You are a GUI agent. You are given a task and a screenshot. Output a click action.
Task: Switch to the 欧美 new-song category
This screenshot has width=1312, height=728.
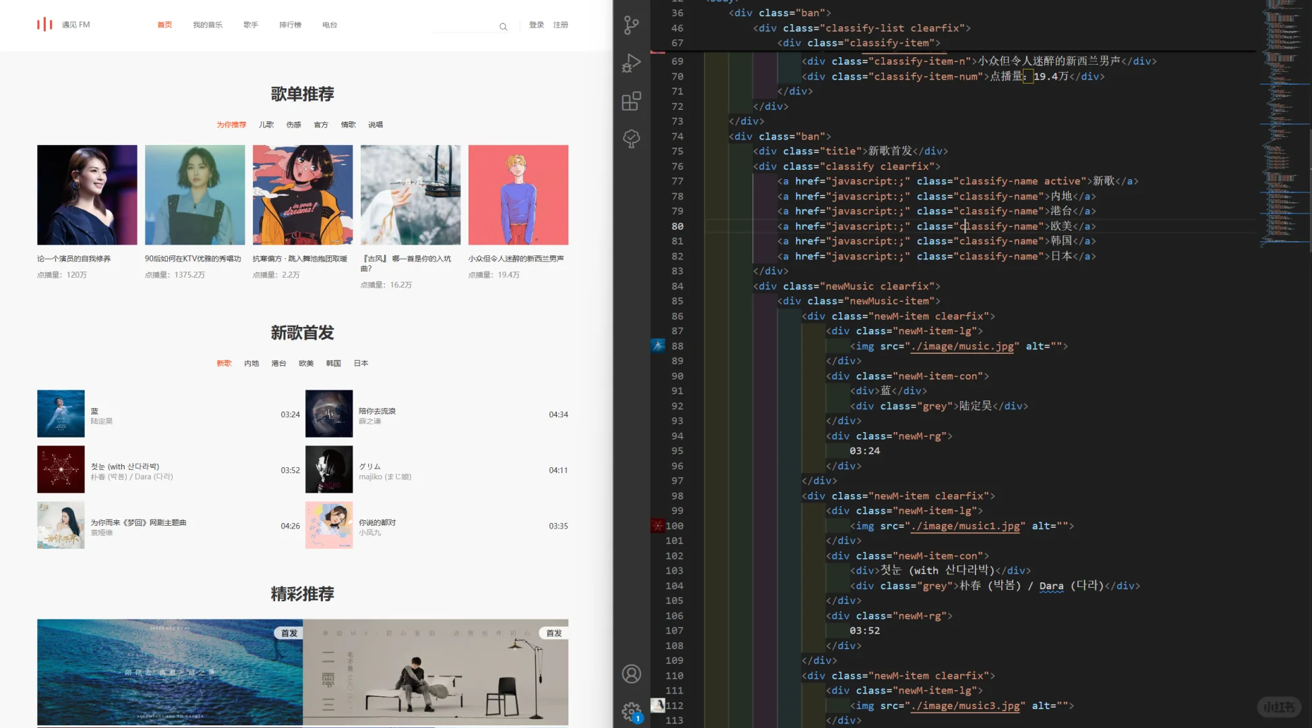[306, 363]
